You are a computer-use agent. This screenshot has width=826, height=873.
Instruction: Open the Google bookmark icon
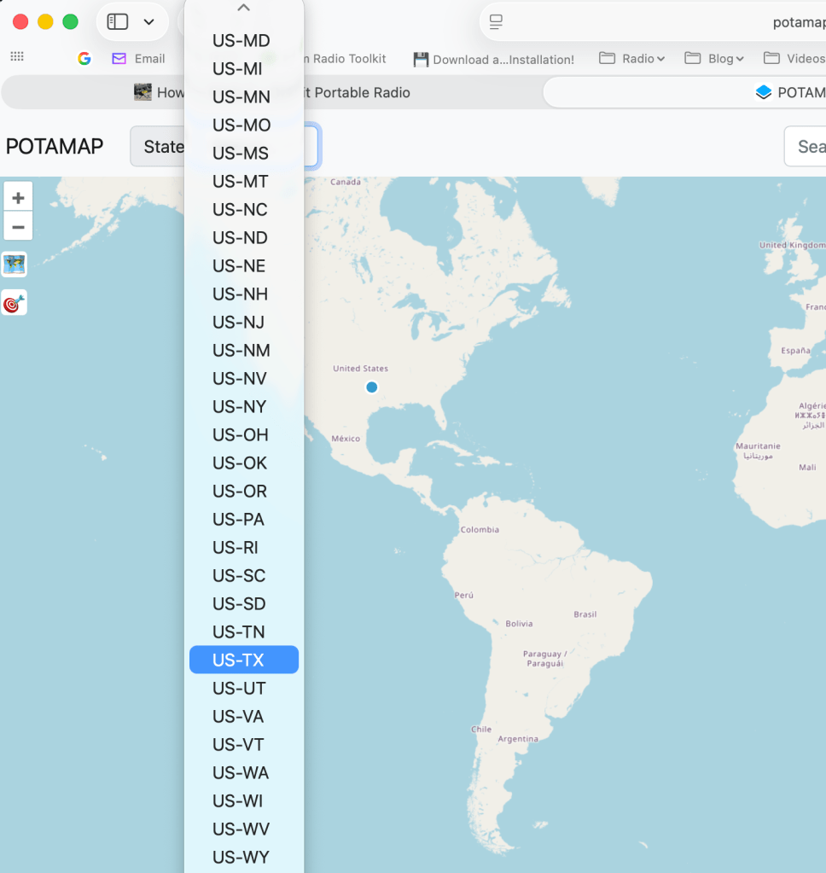pos(84,59)
